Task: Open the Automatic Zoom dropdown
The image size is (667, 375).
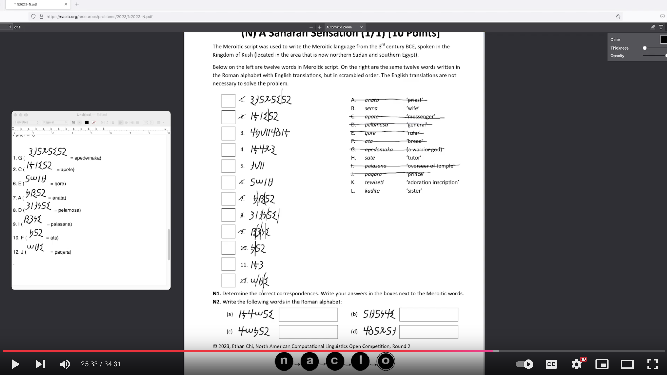Action: pyautogui.click(x=344, y=27)
